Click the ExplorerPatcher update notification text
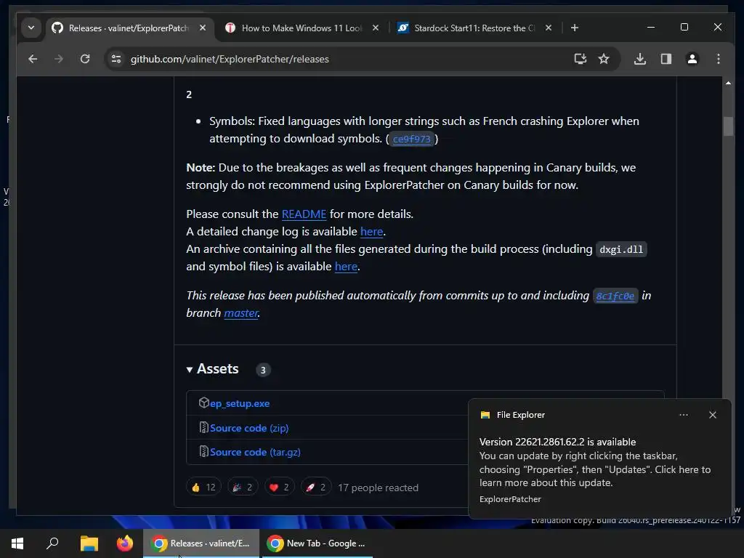Viewport: 744px width, 558px height. point(594,462)
